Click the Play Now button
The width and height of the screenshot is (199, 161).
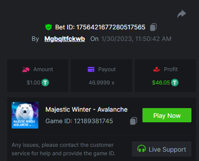point(167,115)
